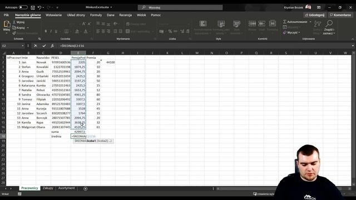The width and height of the screenshot is (356, 200).
Task: Expand the formula bar chevron
Action: (353, 46)
